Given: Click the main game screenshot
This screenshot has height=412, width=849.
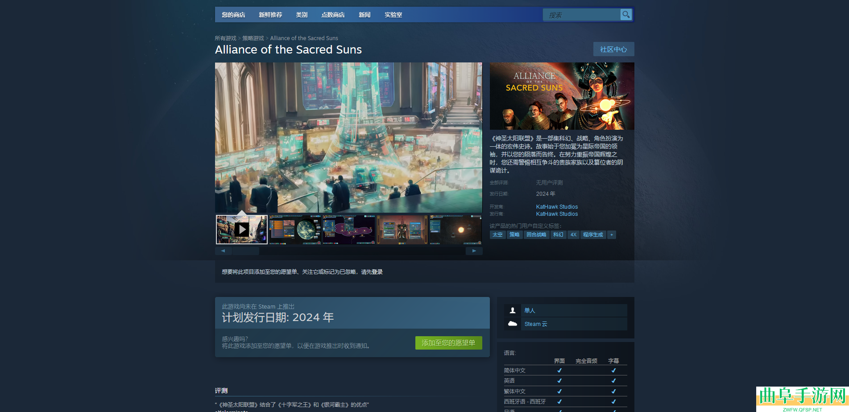Looking at the screenshot, I should pos(348,137).
